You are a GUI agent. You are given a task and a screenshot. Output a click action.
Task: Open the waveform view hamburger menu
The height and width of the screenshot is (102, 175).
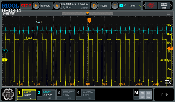pyautogui.click(x=169, y=14)
